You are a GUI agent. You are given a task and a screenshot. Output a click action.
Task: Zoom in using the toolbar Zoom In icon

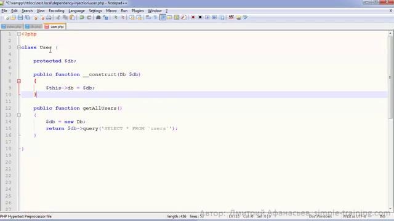tap(115, 17)
